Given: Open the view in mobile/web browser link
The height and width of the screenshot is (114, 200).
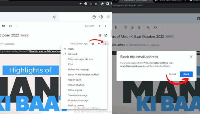Looking at the screenshot, I should coord(45,51).
